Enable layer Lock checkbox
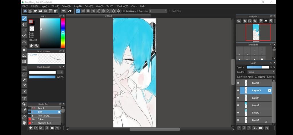This screenshot has width=293, height=135. pos(268,77)
